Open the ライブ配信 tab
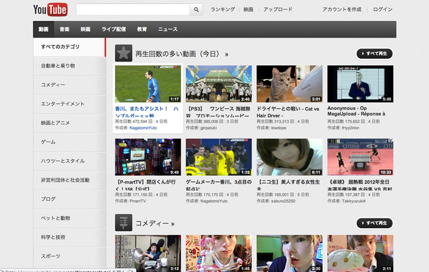The image size is (429, 272). [114, 29]
